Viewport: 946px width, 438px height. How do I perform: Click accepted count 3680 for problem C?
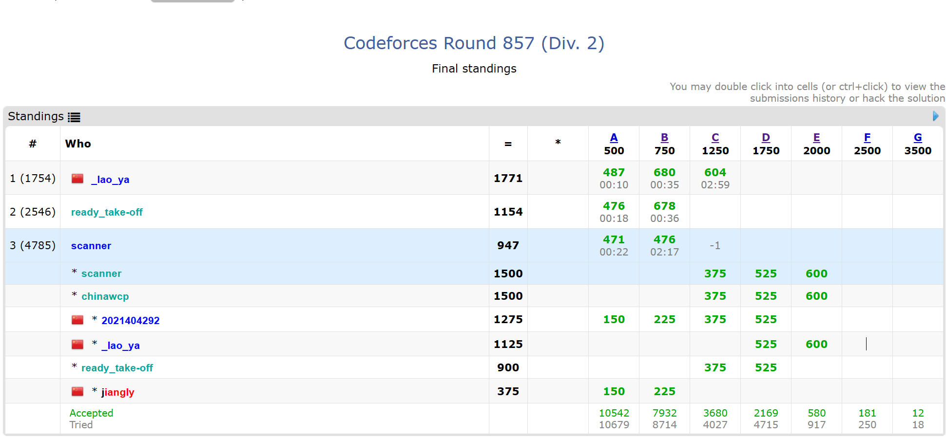click(715, 413)
